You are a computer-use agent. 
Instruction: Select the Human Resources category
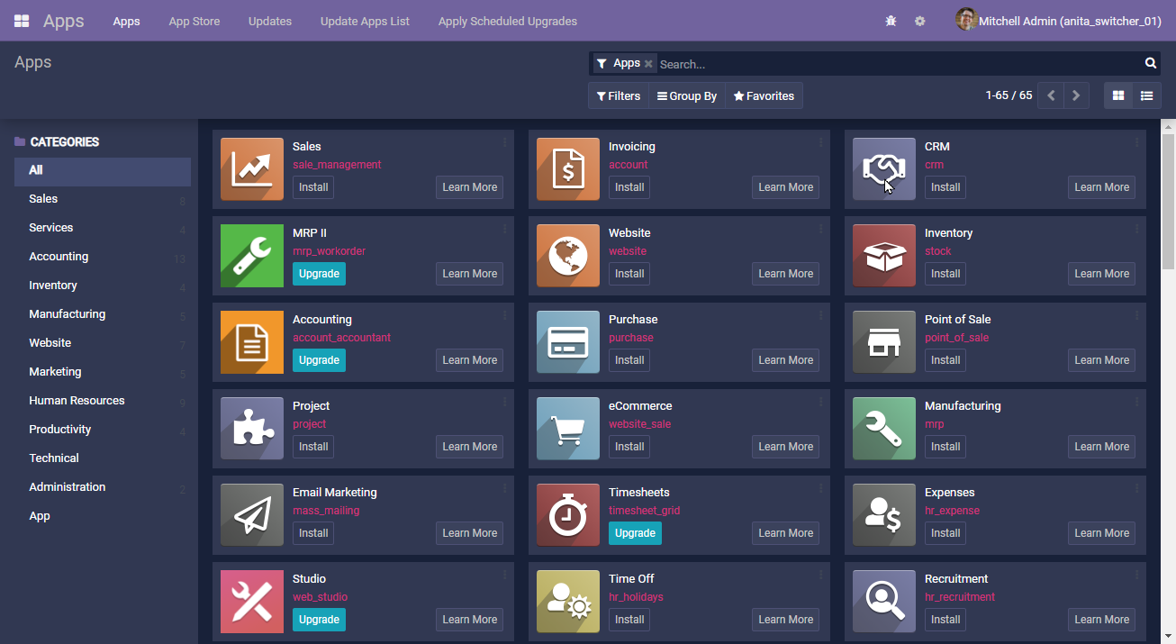[77, 401]
